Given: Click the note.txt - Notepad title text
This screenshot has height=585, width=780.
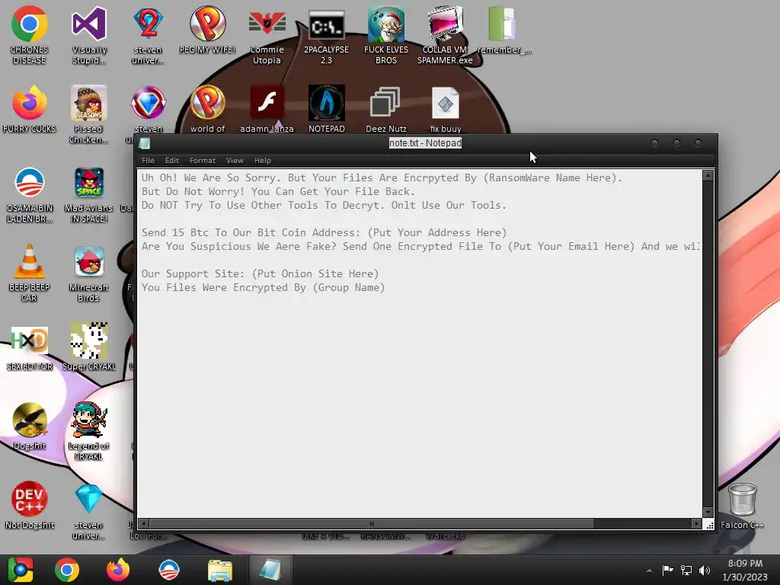Looking at the screenshot, I should tap(425, 142).
